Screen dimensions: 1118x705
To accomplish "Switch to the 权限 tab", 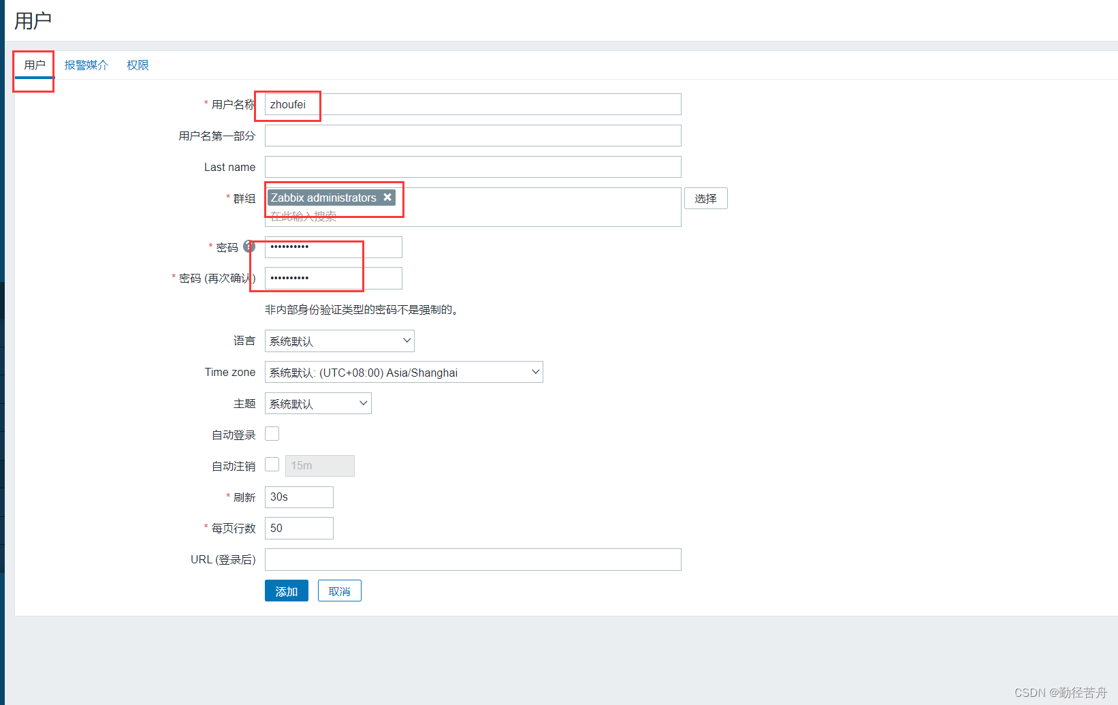I will [x=138, y=65].
